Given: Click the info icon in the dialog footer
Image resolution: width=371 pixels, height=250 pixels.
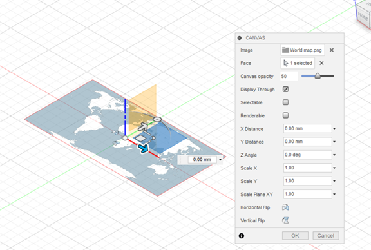Looking at the screenshot, I should click(x=242, y=236).
